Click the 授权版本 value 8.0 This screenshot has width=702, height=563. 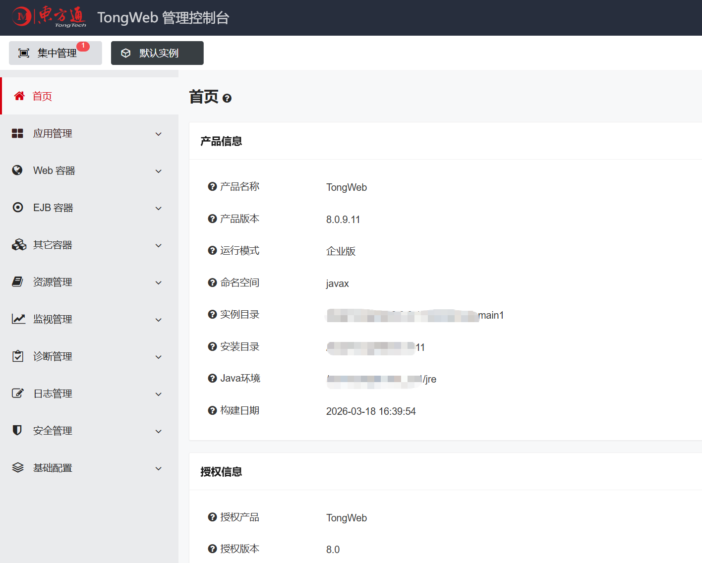click(x=333, y=550)
